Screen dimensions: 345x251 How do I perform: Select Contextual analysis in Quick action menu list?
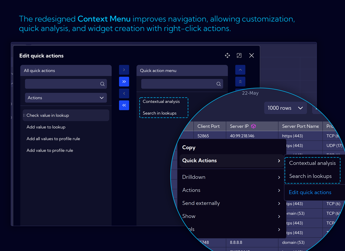pyautogui.click(x=161, y=102)
